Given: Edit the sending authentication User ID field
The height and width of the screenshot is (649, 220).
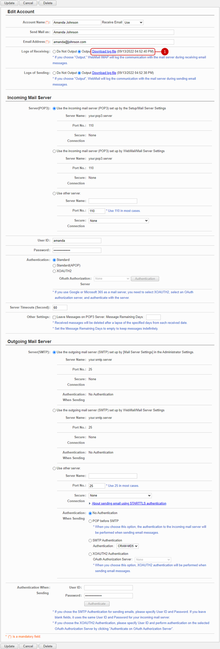Looking at the screenshot, I should point(108,588).
